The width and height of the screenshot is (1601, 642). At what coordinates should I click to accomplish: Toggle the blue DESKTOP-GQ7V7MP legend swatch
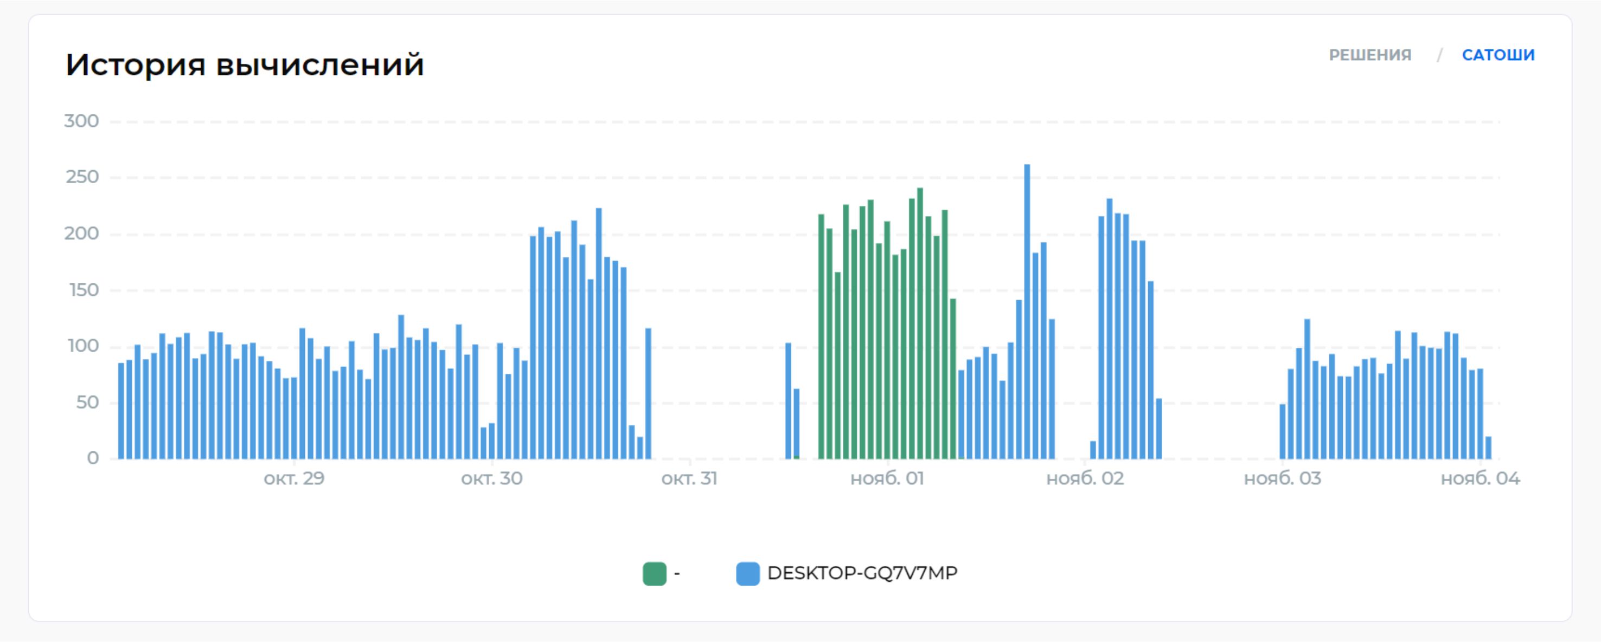pyautogui.click(x=748, y=574)
